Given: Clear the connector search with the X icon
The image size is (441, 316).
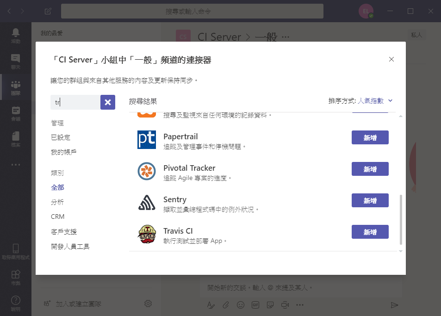Looking at the screenshot, I should point(108,102).
